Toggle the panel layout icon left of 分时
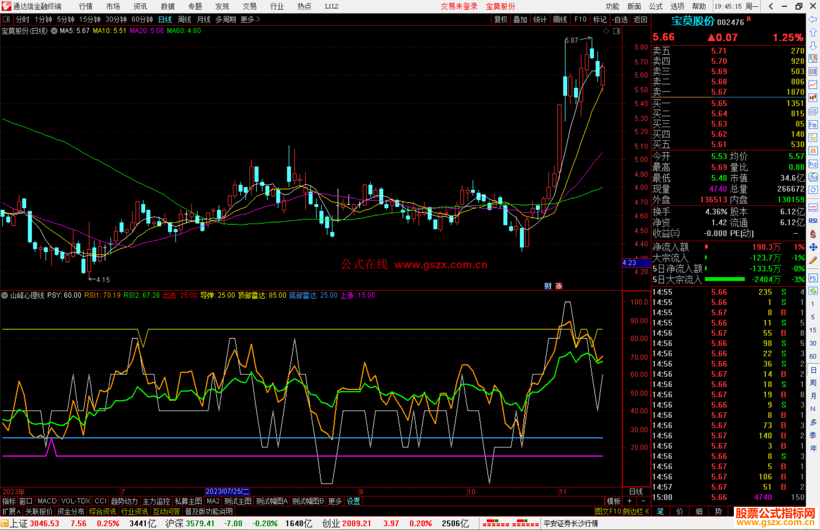 (6, 19)
